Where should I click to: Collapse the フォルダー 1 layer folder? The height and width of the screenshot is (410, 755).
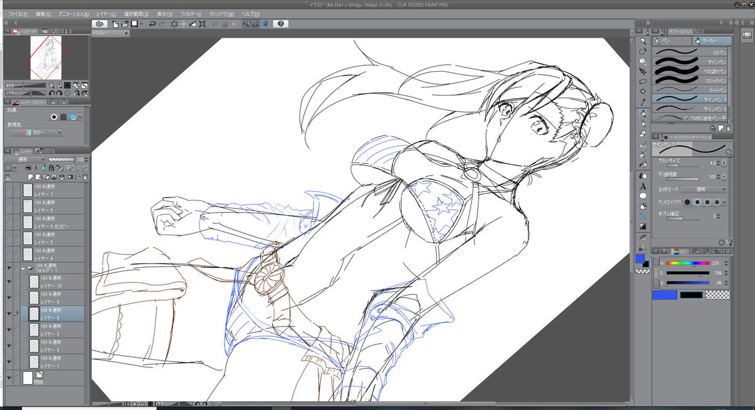(x=24, y=267)
